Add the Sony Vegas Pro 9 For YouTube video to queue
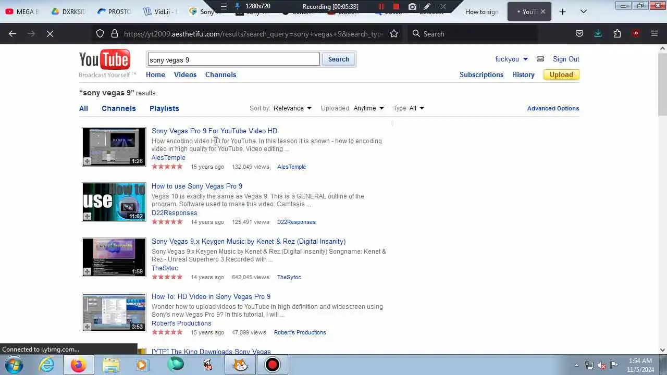667x375 pixels. coord(87,161)
